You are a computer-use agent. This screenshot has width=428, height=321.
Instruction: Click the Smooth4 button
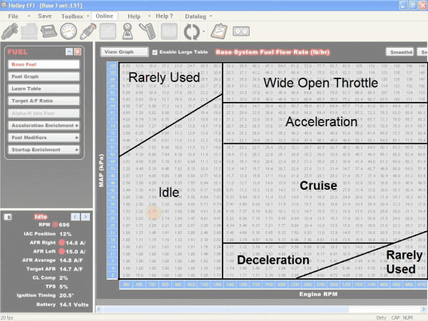pyautogui.click(x=401, y=52)
